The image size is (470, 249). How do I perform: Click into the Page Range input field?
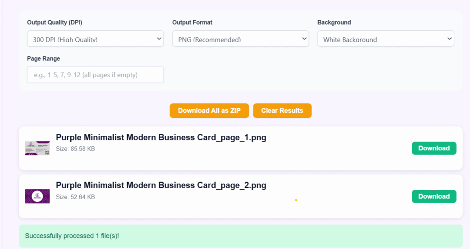[x=95, y=75]
